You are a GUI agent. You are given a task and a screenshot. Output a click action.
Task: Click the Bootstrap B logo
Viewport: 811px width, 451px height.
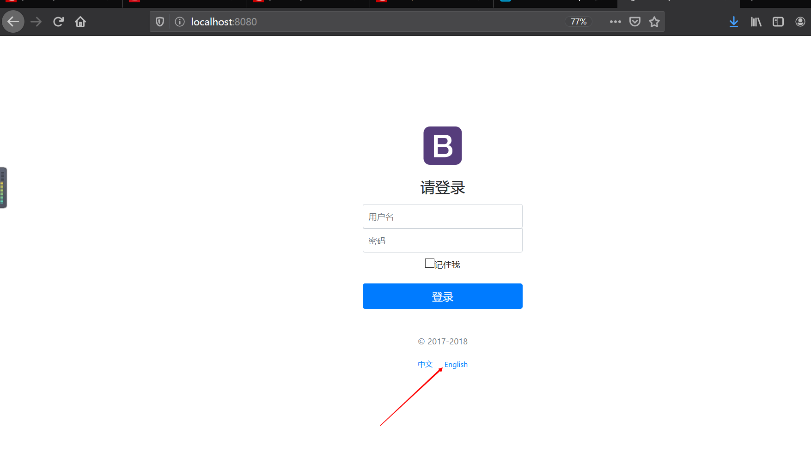(443, 145)
